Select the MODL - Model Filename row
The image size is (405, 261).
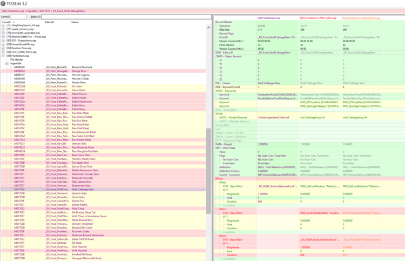pyautogui.click(x=309, y=118)
